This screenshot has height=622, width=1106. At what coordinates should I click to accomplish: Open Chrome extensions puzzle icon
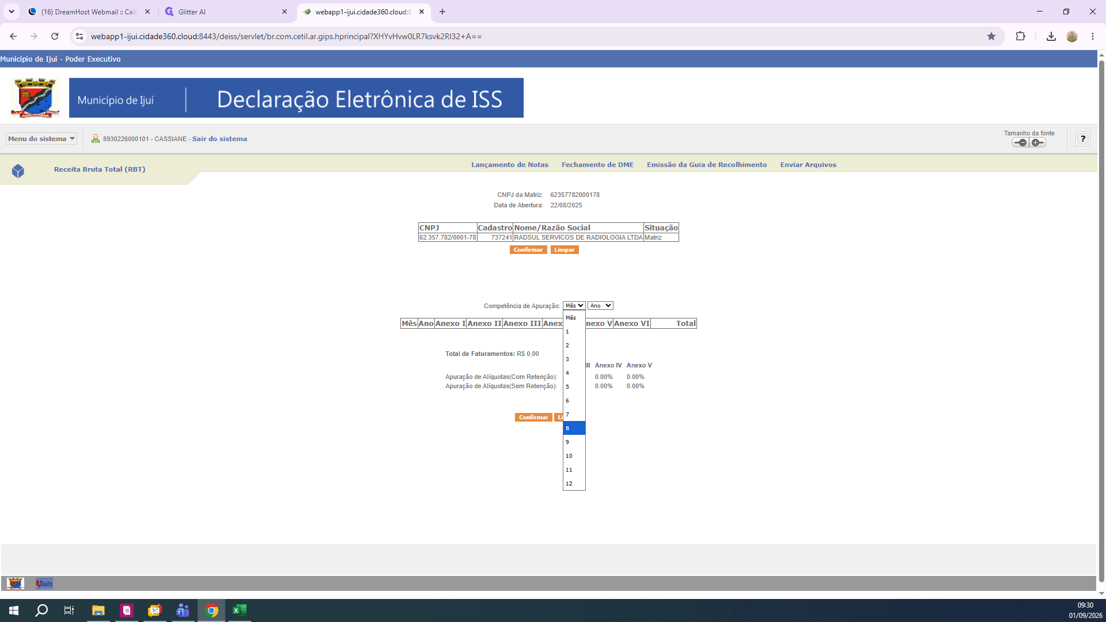(x=1020, y=36)
